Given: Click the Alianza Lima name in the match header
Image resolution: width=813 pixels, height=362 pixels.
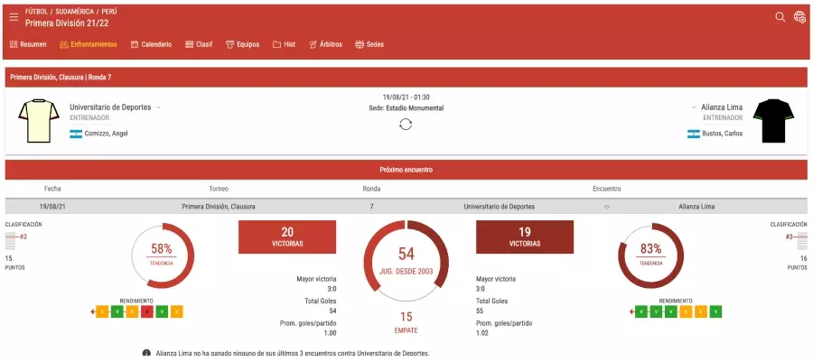Looking at the screenshot, I should 722,107.
